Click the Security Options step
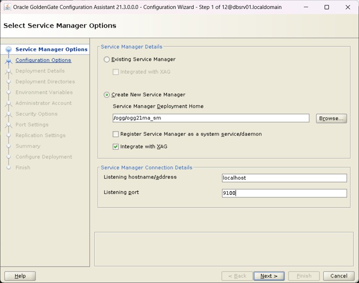The width and height of the screenshot is (359, 283). [x=36, y=114]
